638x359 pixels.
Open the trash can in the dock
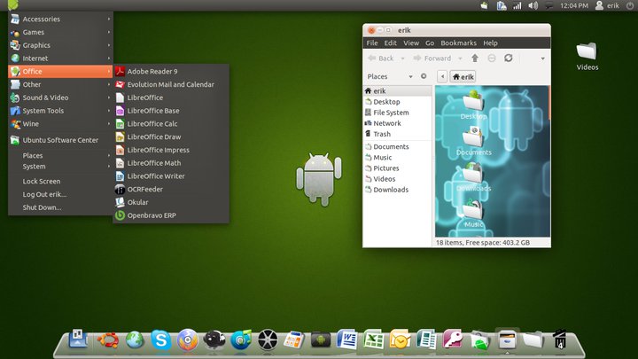tap(560, 339)
